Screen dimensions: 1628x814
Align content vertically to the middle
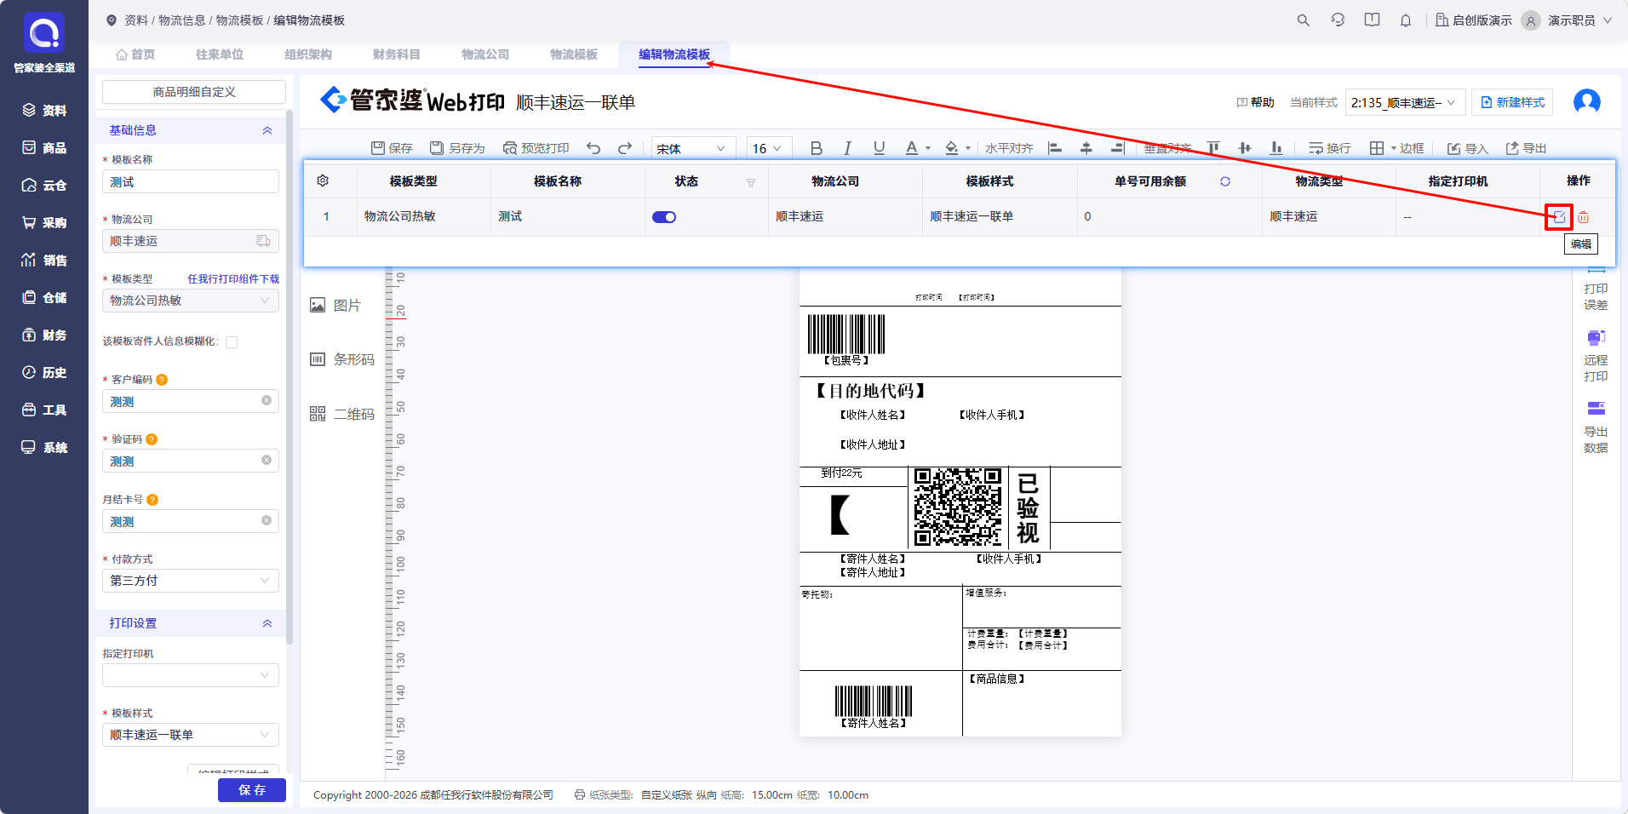(x=1245, y=148)
